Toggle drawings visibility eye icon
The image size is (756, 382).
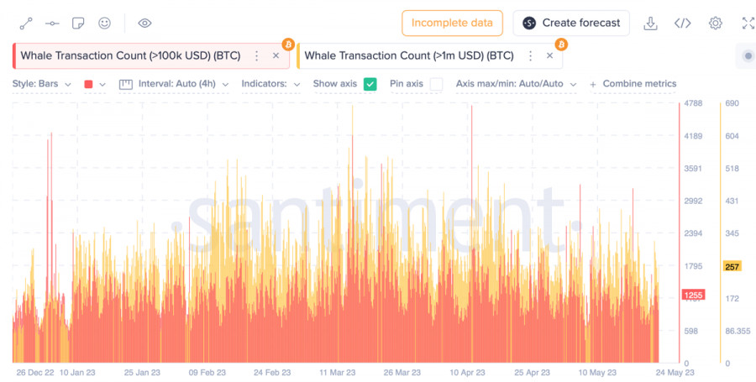(x=144, y=24)
